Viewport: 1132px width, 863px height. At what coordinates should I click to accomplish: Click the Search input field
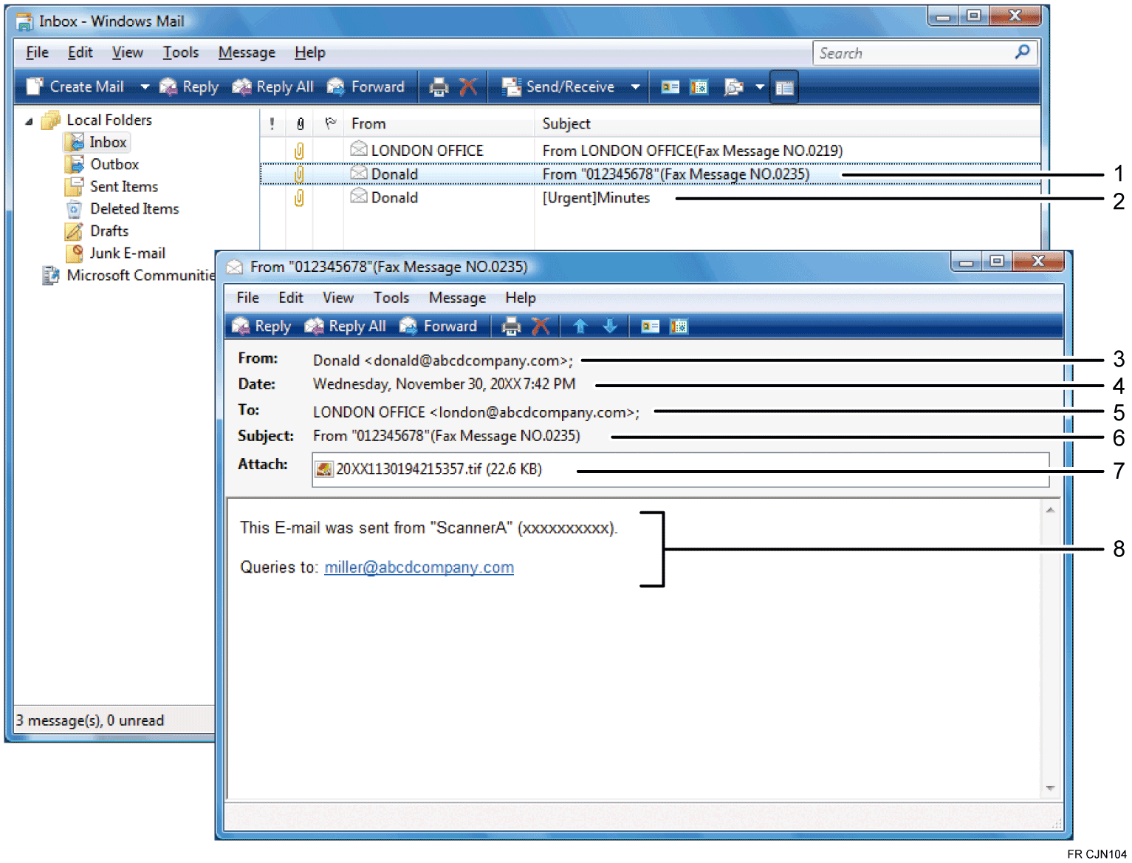913,53
